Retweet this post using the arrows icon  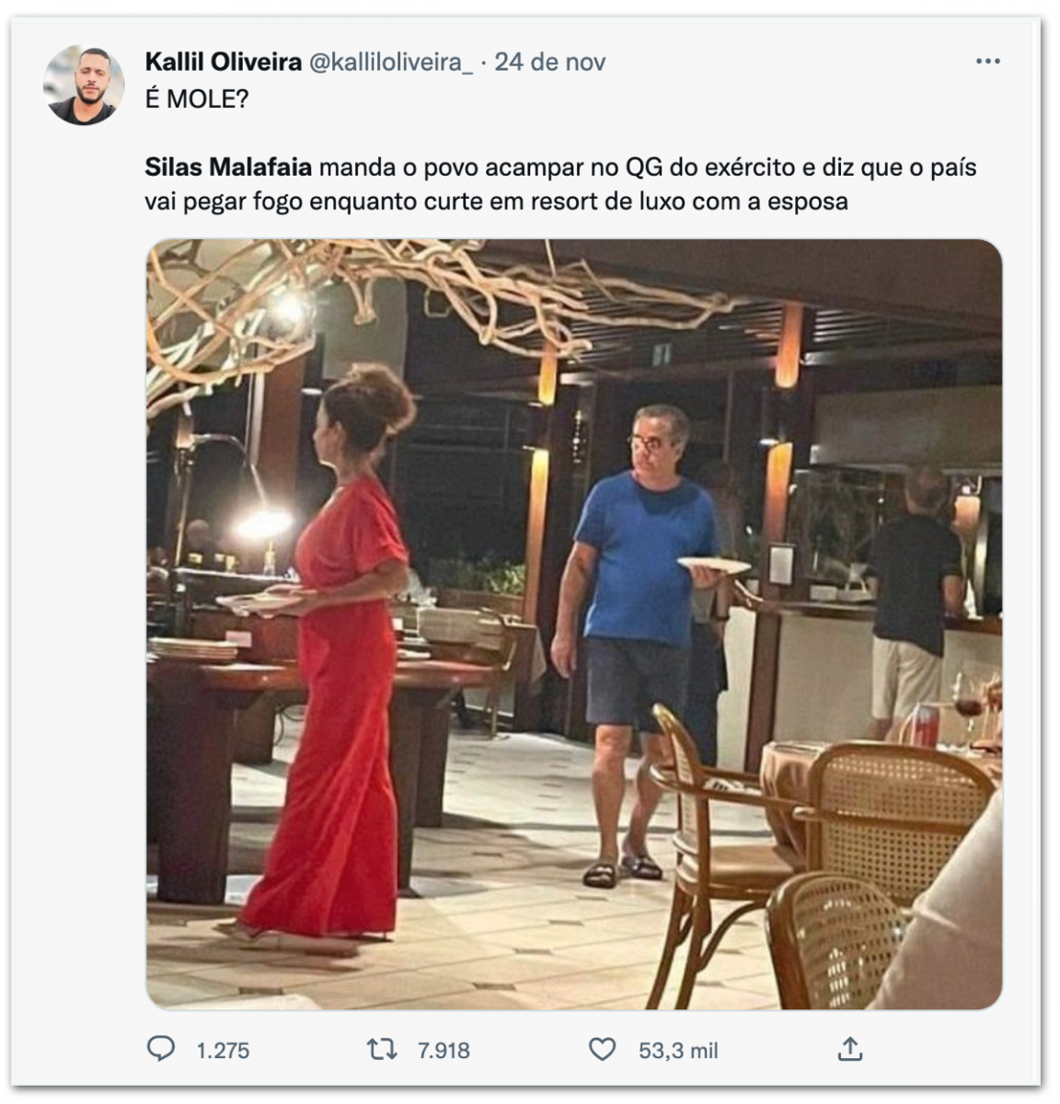tap(381, 1049)
